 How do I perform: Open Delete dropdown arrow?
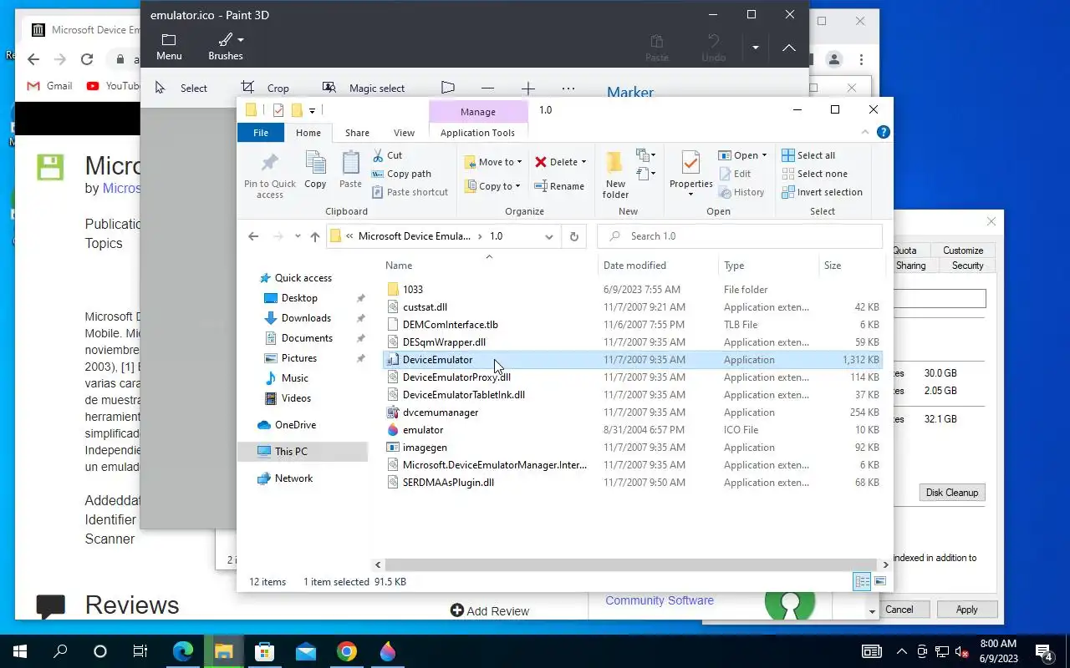coord(583,162)
